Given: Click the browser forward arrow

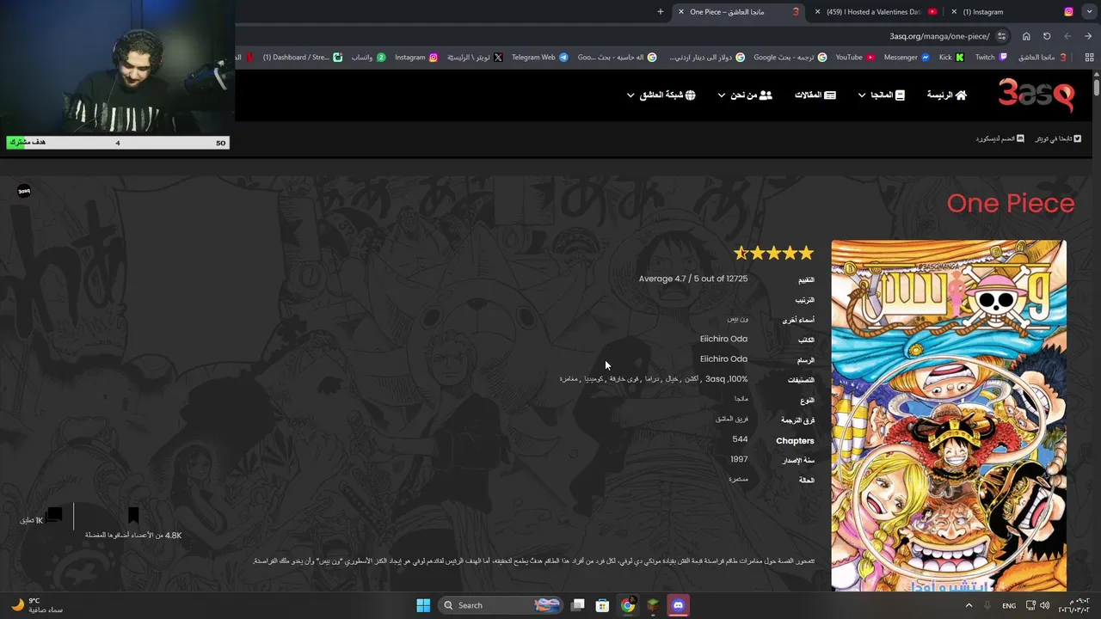Looking at the screenshot, I should [1088, 36].
